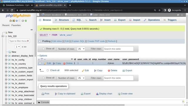Click the phpMyAdmin logo

click(x=18, y=16)
